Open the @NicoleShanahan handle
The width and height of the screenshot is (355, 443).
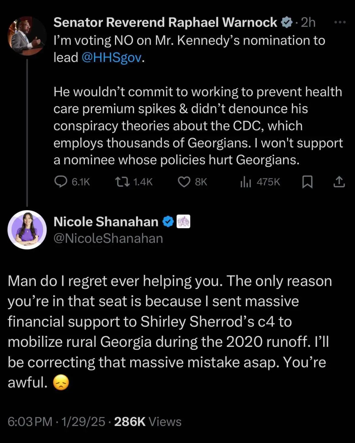click(x=108, y=238)
